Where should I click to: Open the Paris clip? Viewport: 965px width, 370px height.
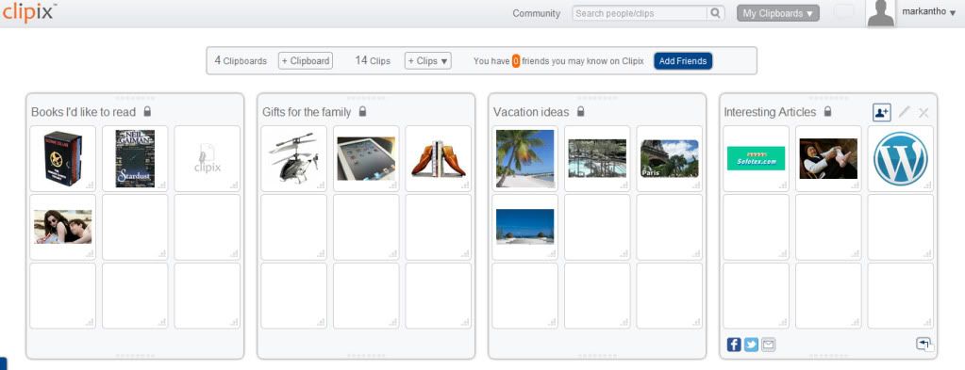coord(670,158)
